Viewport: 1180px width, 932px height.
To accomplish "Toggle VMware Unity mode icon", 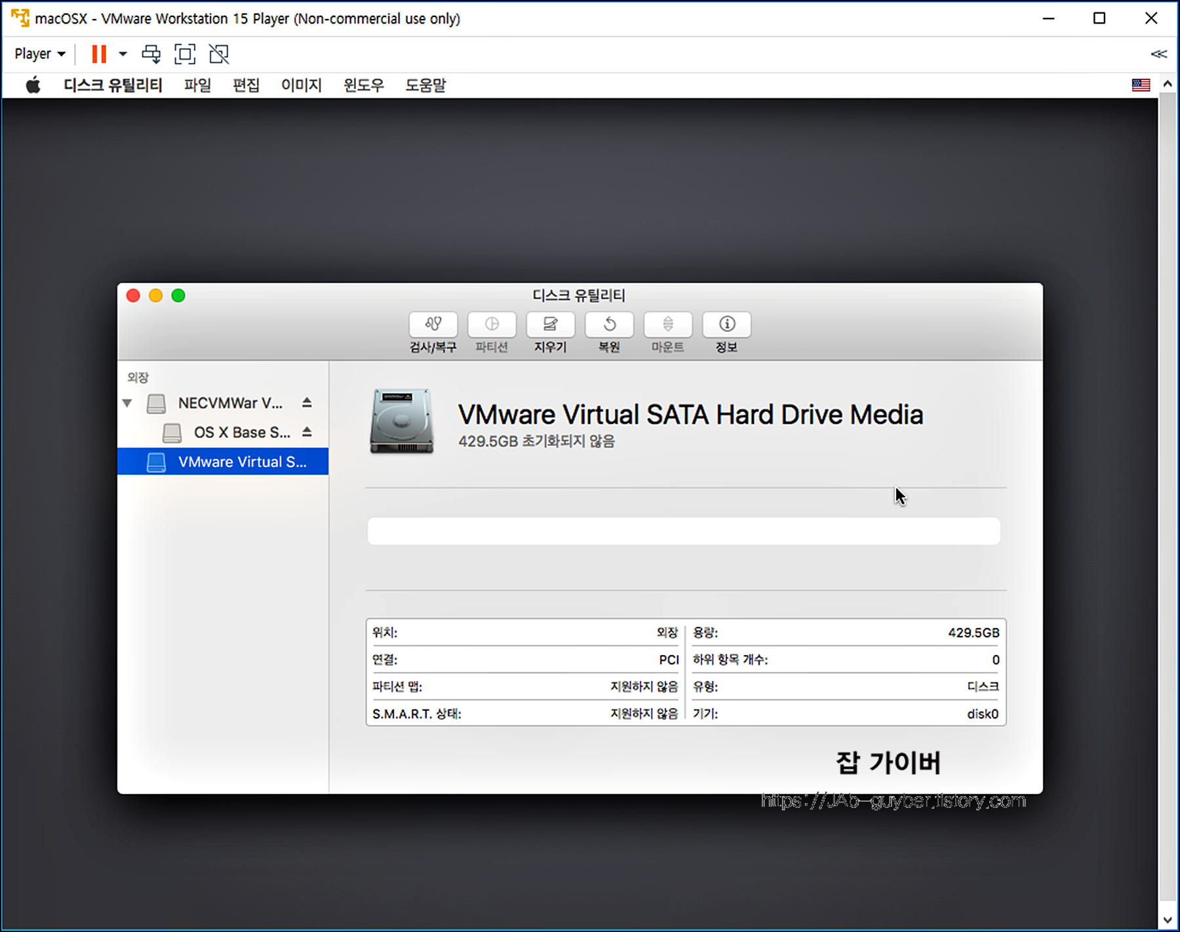I will click(219, 54).
